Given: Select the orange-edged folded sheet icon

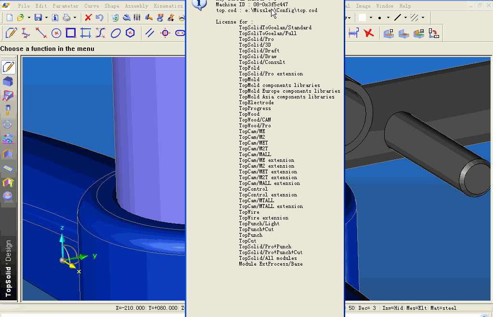Looking at the screenshot, I should (x=8, y=154).
